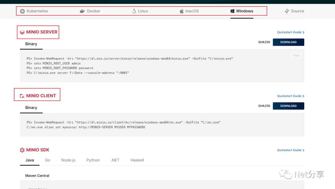
Task: Select the Python SDK tab
Action: coord(93,160)
